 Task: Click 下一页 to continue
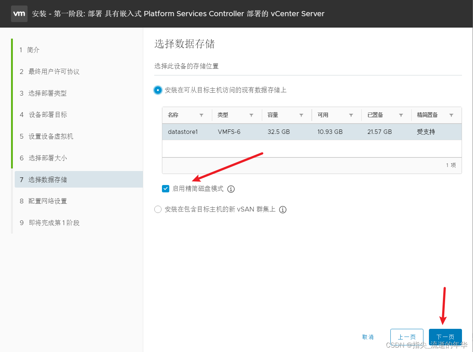(445, 337)
